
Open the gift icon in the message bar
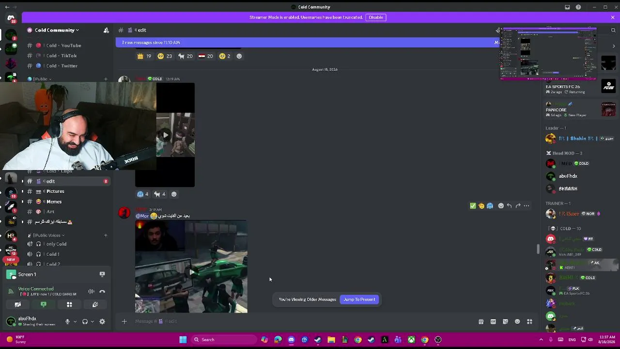pos(481,321)
